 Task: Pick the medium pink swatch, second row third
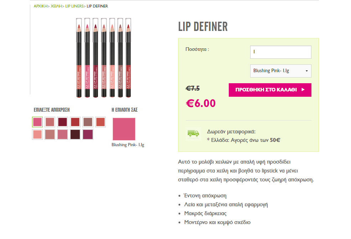point(63,134)
